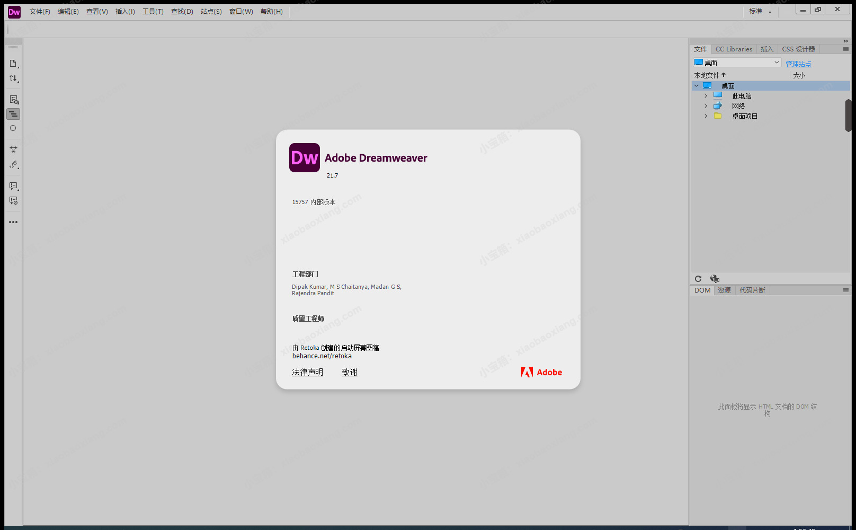Screen dimensions: 856x530
Task: Click the Files panel vertical scrollbar
Action: tap(848, 115)
